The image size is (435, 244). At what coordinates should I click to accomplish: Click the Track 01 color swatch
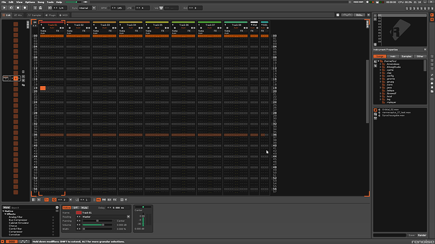pos(79,213)
